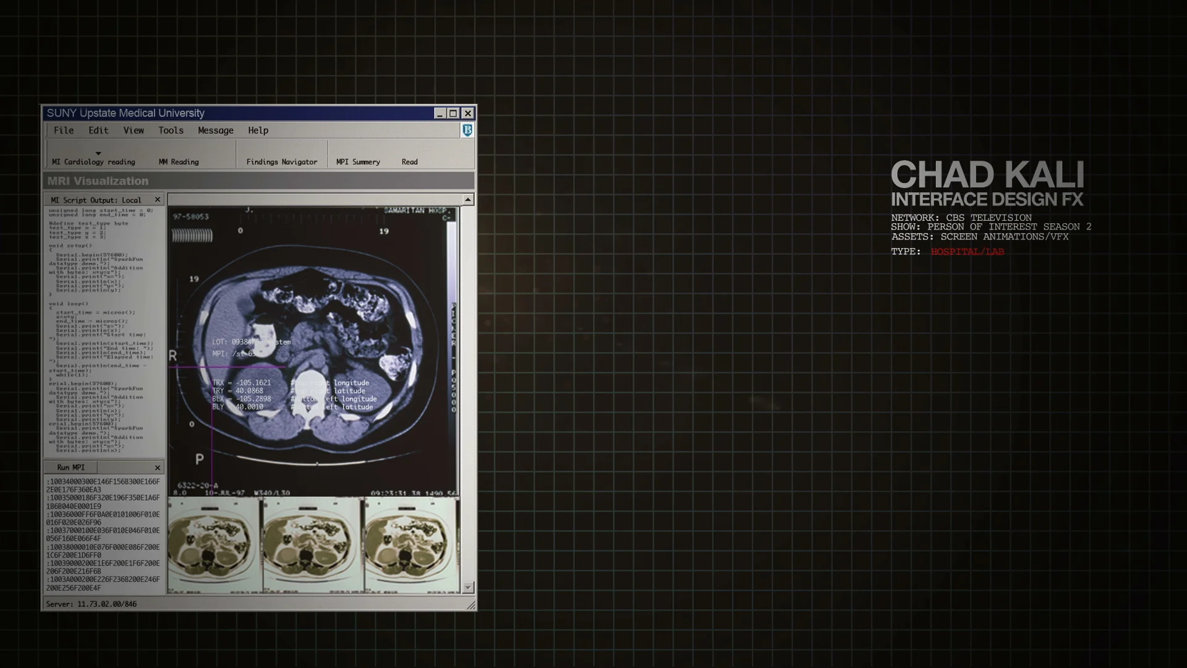Open the Message menu
The height and width of the screenshot is (668, 1187).
tap(215, 131)
